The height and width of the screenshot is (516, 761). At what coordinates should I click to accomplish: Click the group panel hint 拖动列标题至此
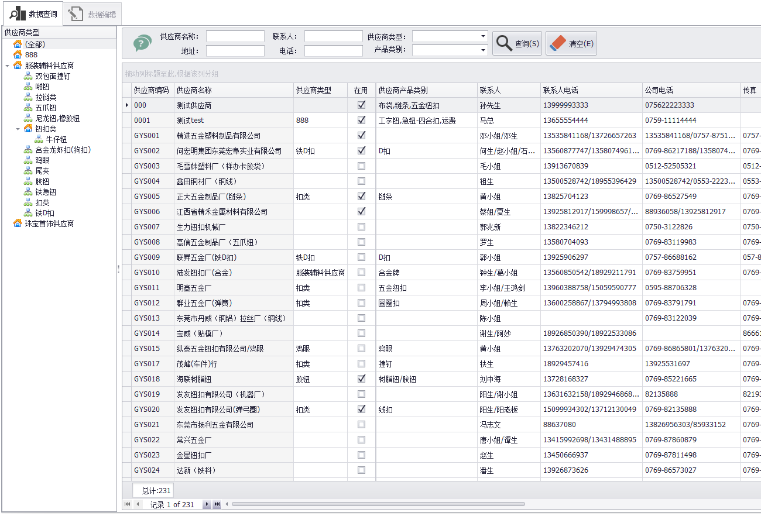coord(172,74)
